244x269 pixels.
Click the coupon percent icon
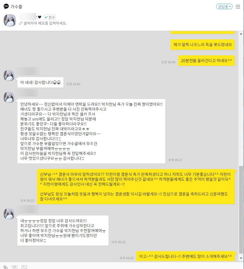[x=24, y=267]
